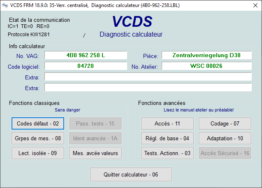Click the 'Info calculateur' group label
Image resolution: width=262 pixels, height=188 pixels.
pyautogui.click(x=27, y=46)
